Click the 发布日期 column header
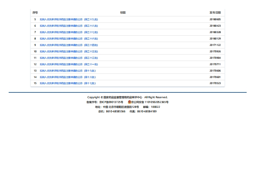255x180 pixels. pyautogui.click(x=215, y=13)
